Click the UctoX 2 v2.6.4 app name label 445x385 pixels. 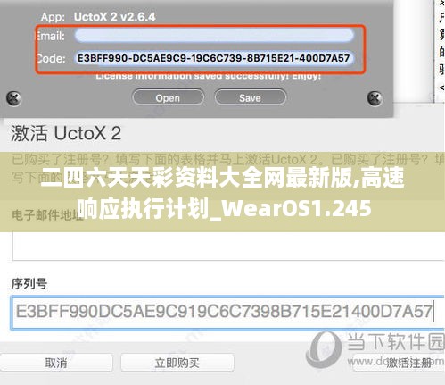pyautogui.click(x=114, y=17)
